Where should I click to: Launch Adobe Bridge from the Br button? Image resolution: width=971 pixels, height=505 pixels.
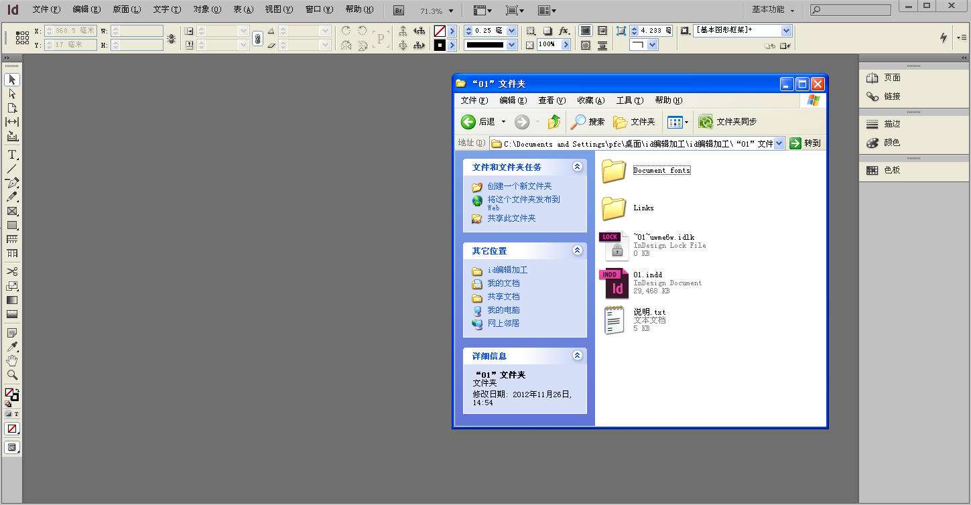(x=399, y=10)
